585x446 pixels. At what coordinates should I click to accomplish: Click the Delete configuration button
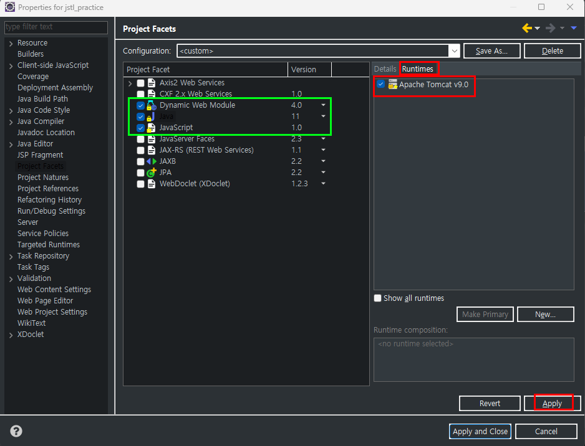tap(553, 51)
